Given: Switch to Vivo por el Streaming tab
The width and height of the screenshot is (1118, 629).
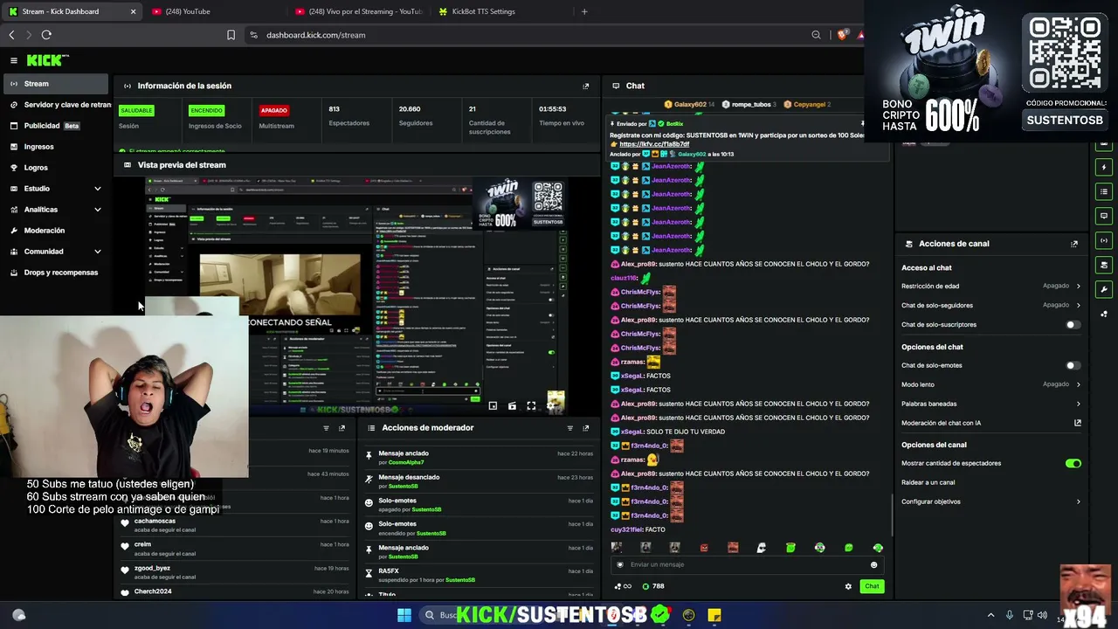Looking at the screenshot, I should tap(358, 11).
